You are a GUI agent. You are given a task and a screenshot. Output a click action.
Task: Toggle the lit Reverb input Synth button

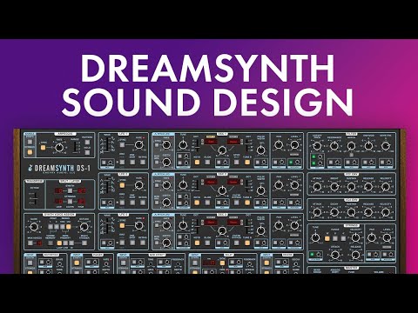(266, 263)
